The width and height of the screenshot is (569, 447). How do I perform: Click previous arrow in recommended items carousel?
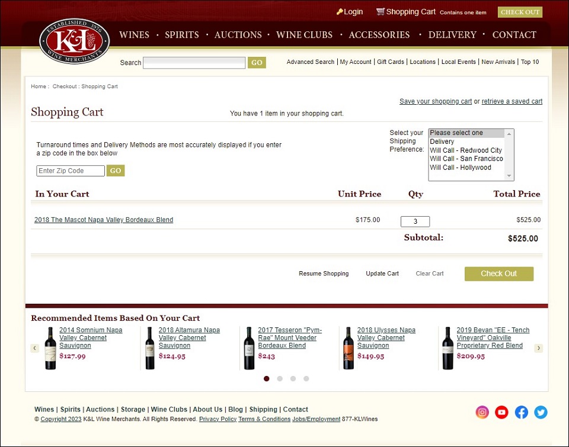(34, 348)
